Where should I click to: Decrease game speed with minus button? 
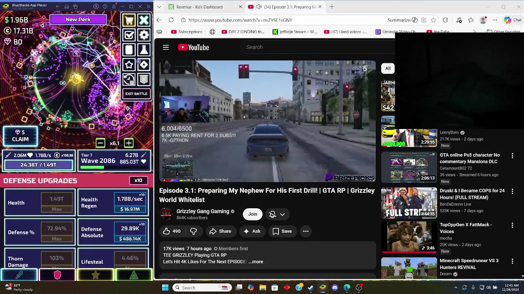coord(100,143)
